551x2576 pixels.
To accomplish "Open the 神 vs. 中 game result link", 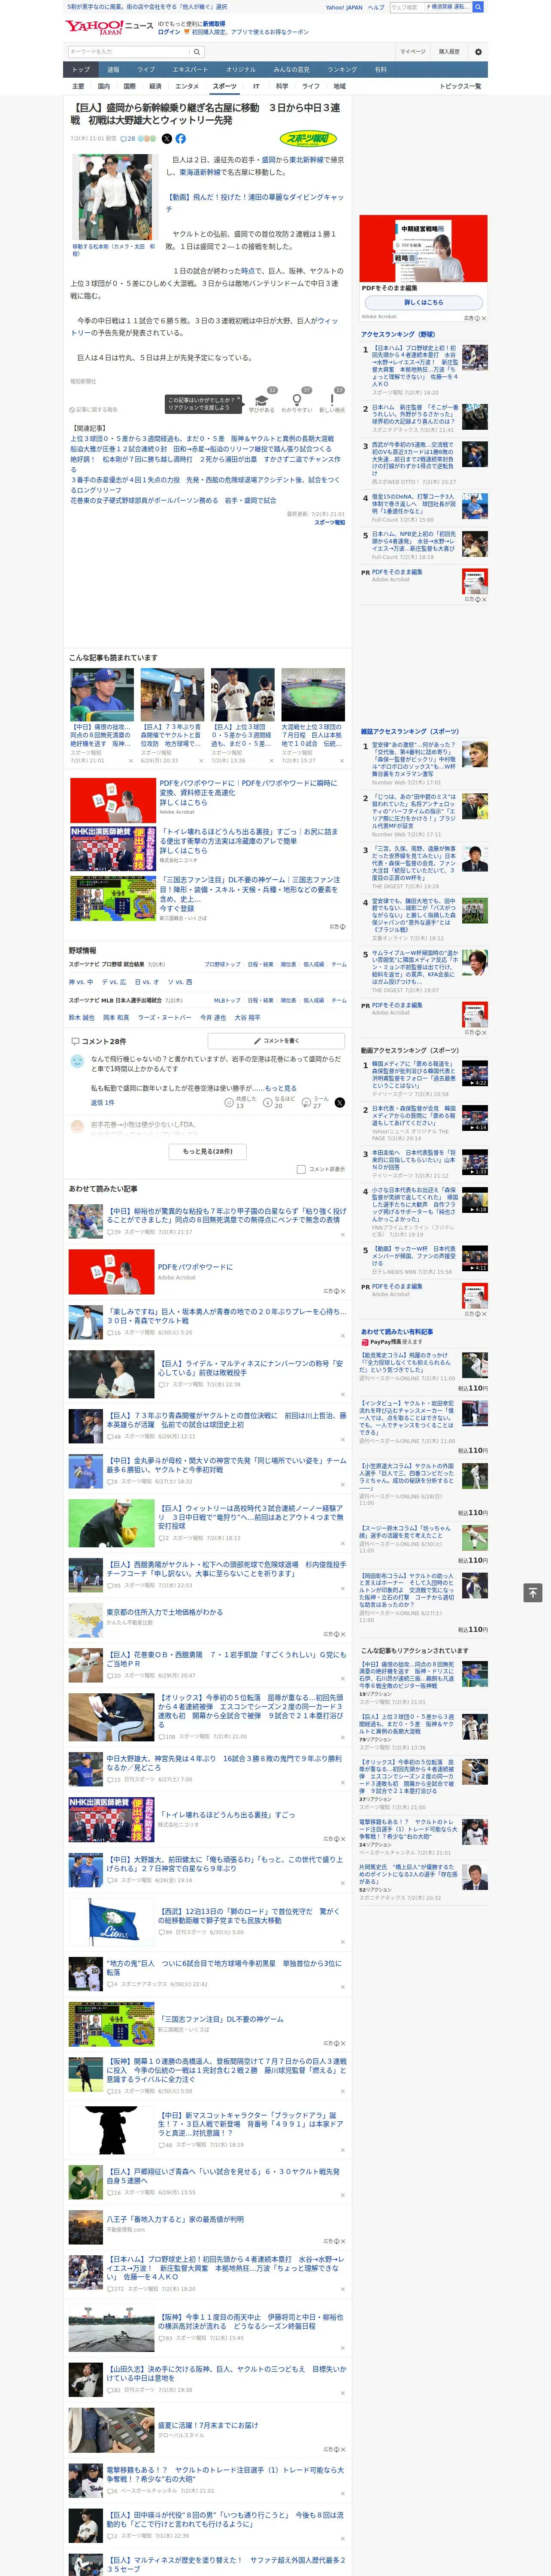I will point(81,981).
